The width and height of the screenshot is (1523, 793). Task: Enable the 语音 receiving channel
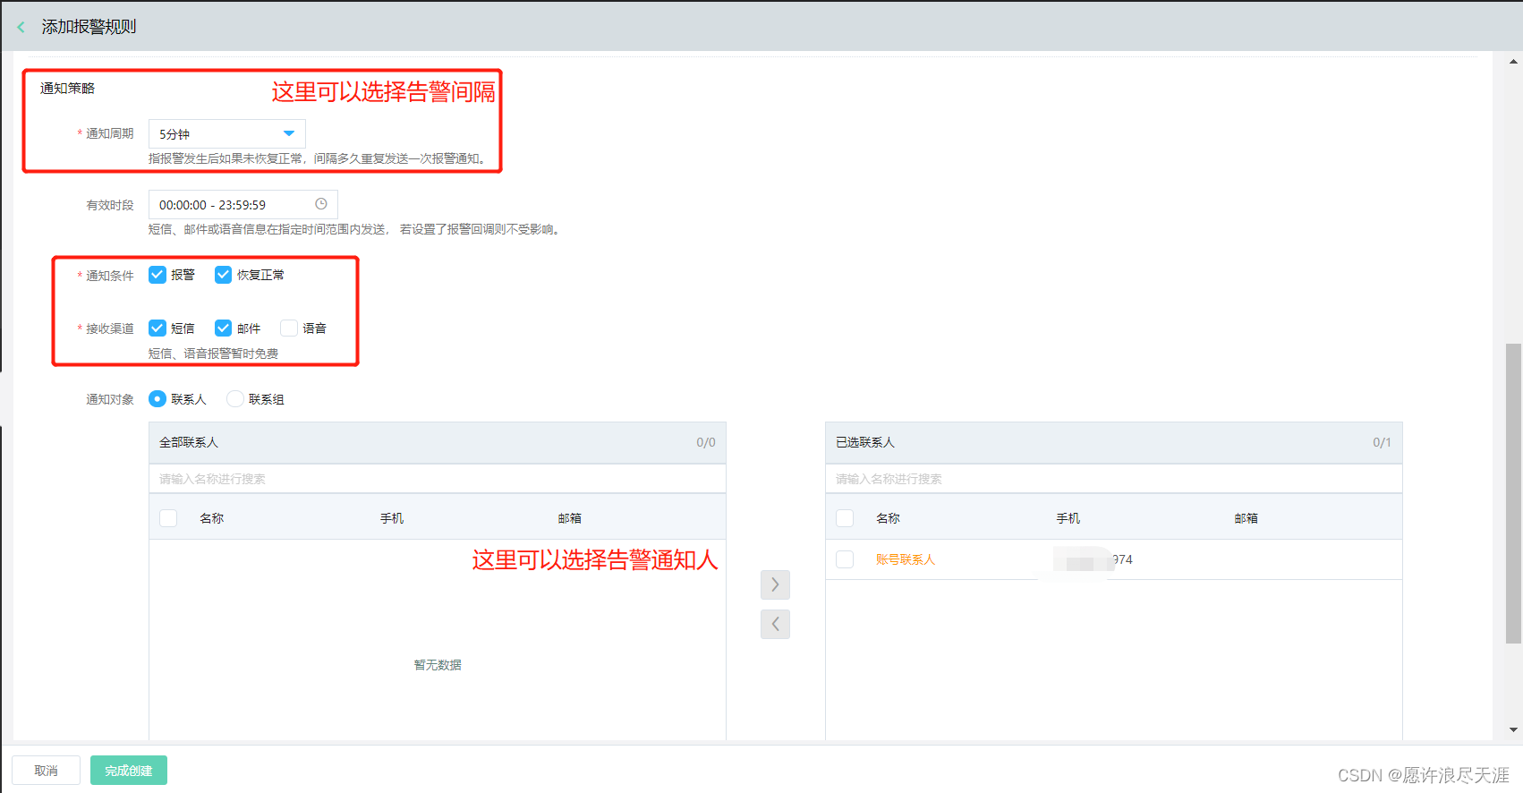click(x=289, y=328)
